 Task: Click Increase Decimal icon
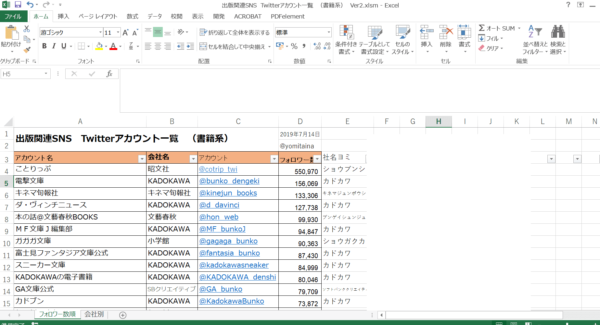[x=317, y=46]
